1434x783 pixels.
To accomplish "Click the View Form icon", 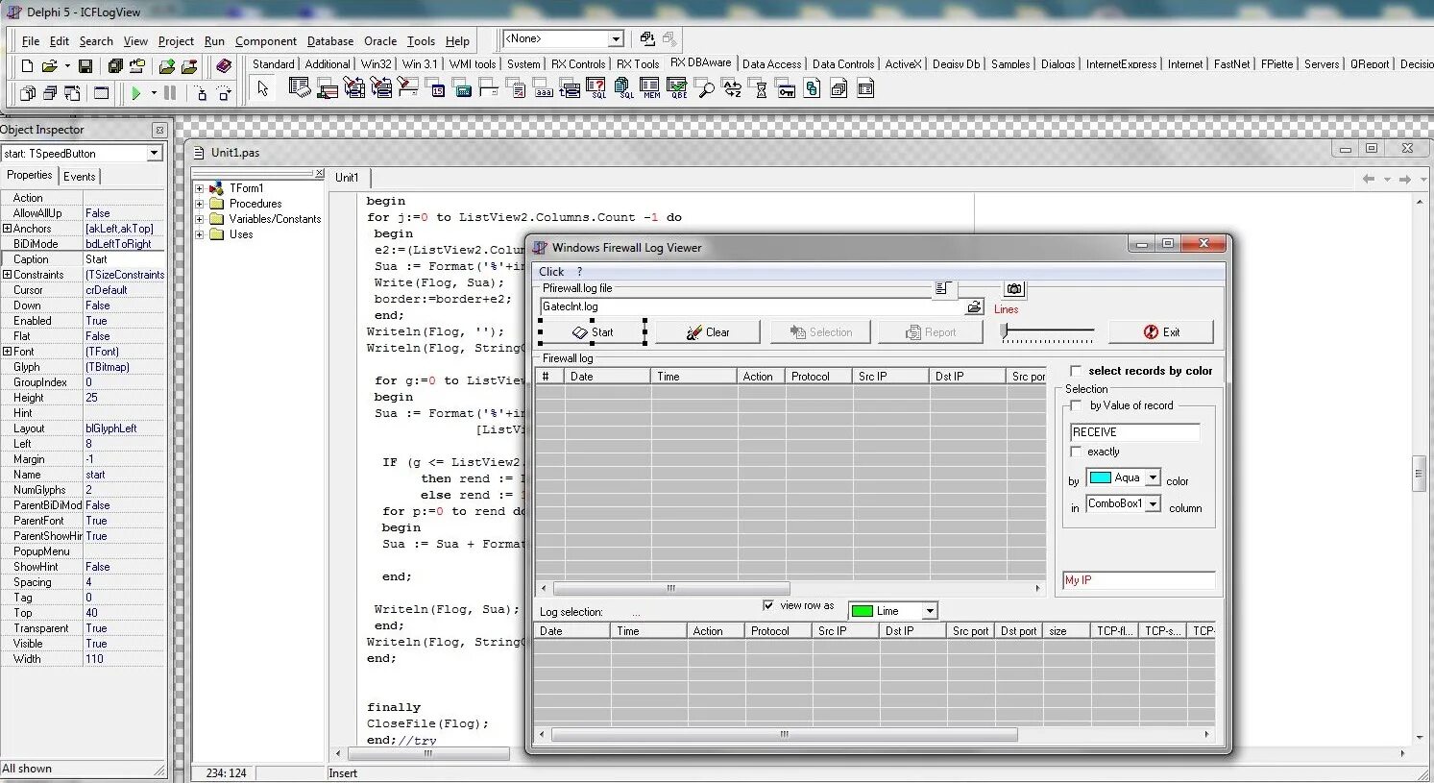I will 50,93.
